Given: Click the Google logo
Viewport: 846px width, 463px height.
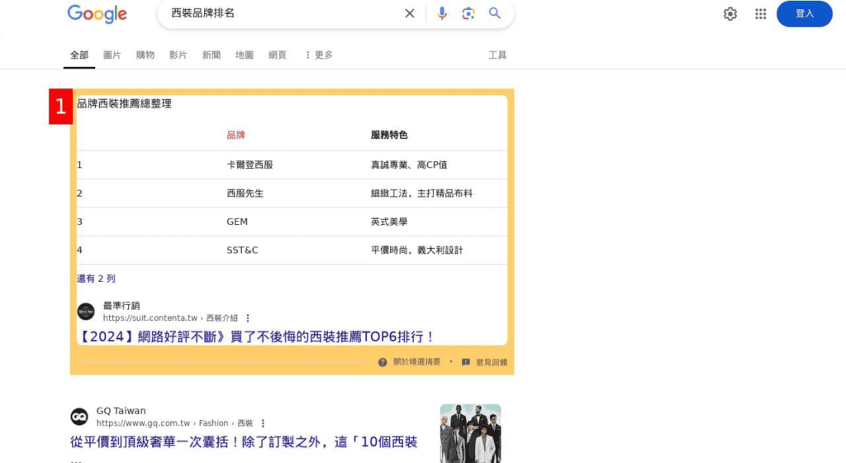Looking at the screenshot, I should (97, 14).
